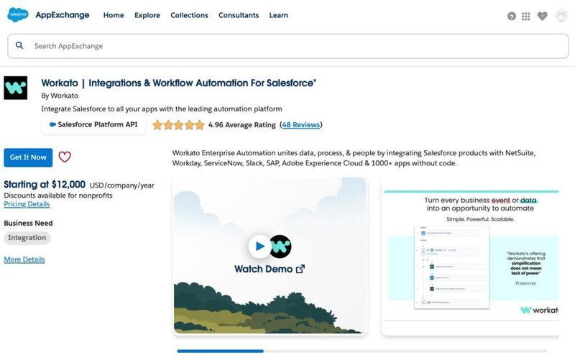Open the Learn nav item
Screen dimensions: 575x363
(x=279, y=15)
